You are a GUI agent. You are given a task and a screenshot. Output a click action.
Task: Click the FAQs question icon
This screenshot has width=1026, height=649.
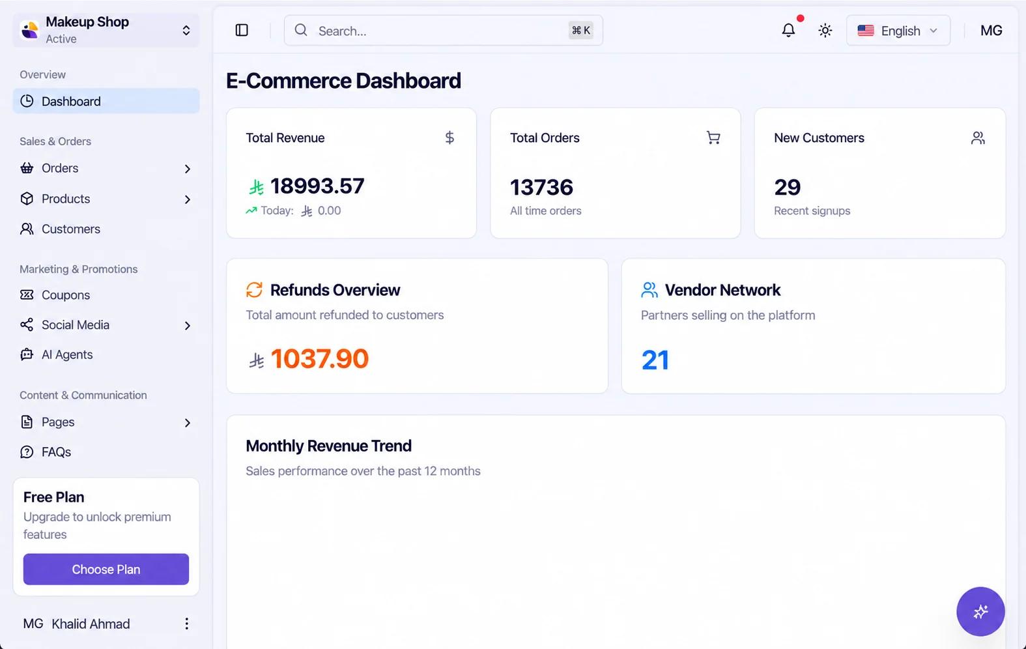27,452
